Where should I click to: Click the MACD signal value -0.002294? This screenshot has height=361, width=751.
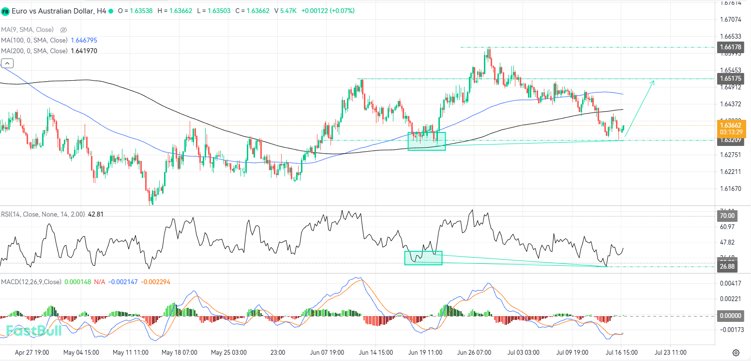(x=155, y=282)
